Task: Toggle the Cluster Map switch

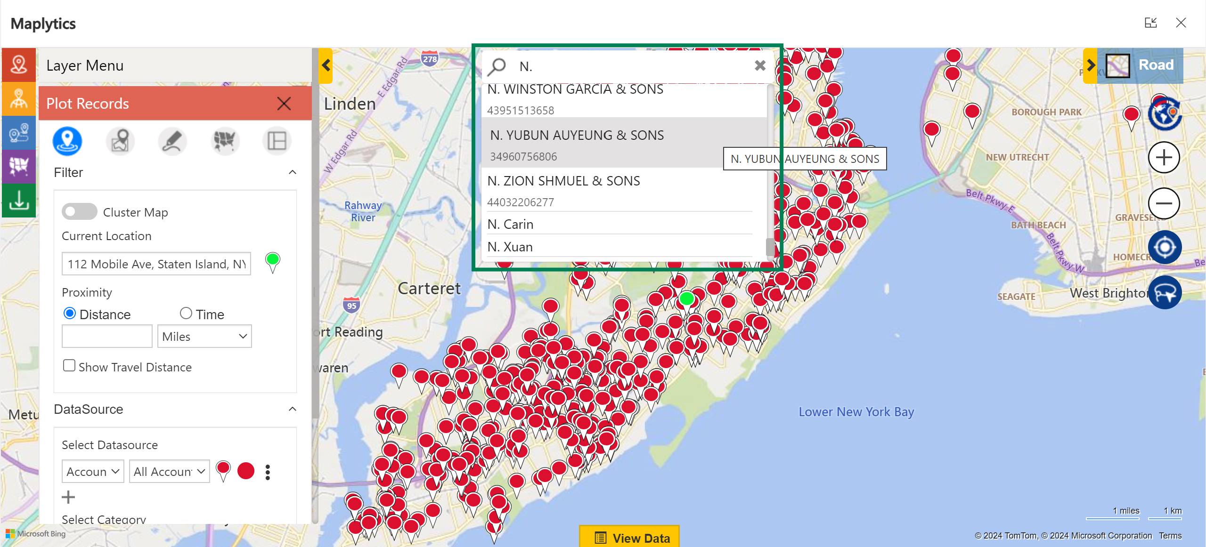Action: [x=79, y=212]
